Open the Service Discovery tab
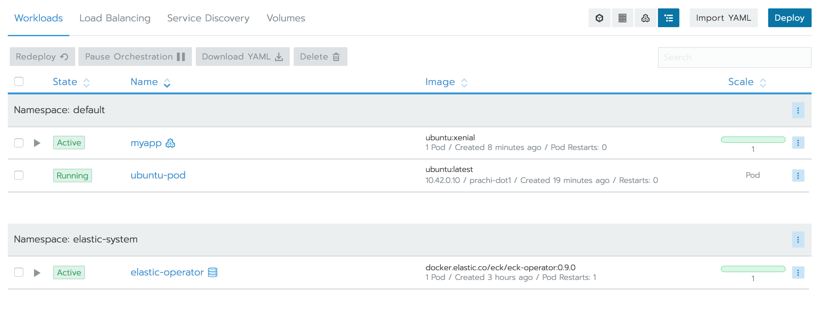 pyautogui.click(x=208, y=18)
